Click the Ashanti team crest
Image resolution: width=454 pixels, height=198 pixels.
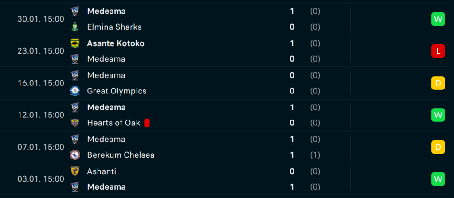75,171
